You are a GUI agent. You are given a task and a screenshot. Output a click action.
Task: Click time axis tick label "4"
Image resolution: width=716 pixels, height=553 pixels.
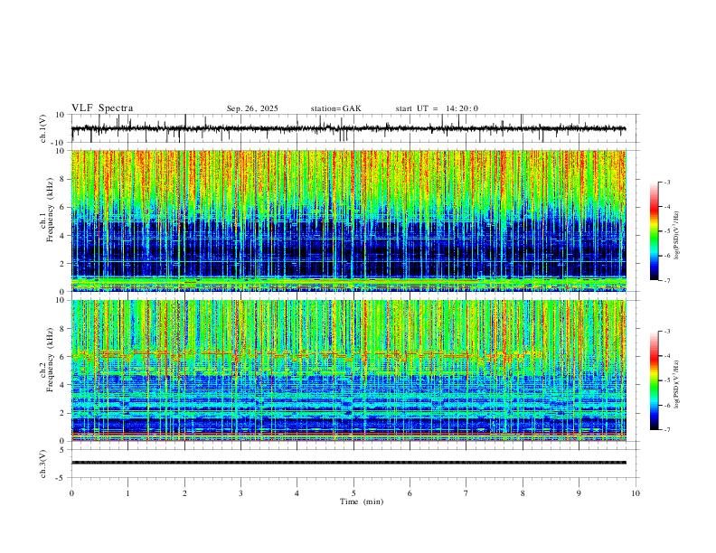pyautogui.click(x=297, y=493)
